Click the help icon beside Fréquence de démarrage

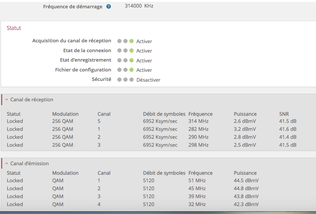109,6
